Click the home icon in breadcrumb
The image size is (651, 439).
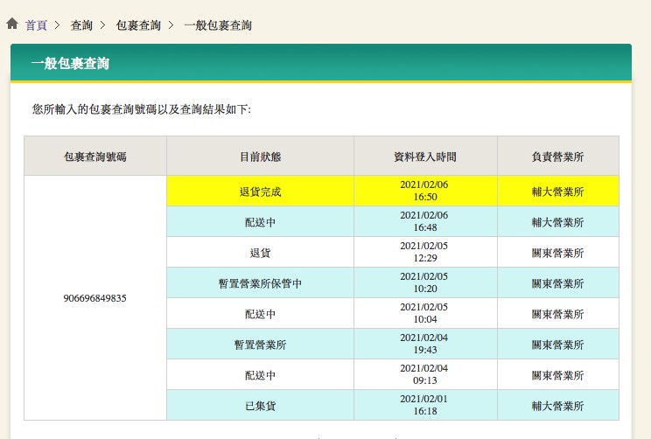pos(12,24)
